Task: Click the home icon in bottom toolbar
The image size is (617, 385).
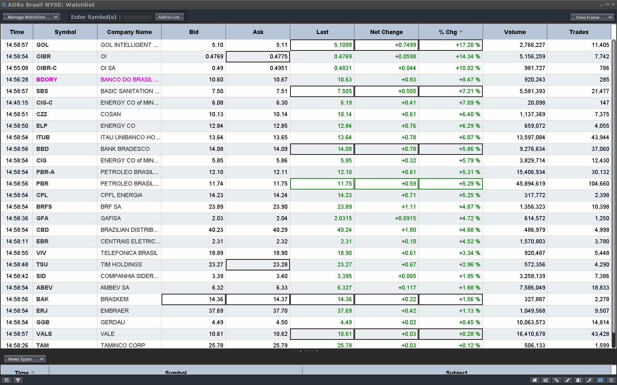Action: [x=535, y=380]
